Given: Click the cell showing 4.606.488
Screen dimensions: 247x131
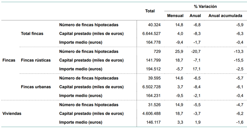Looking at the screenshot, I should (x=151, y=113).
